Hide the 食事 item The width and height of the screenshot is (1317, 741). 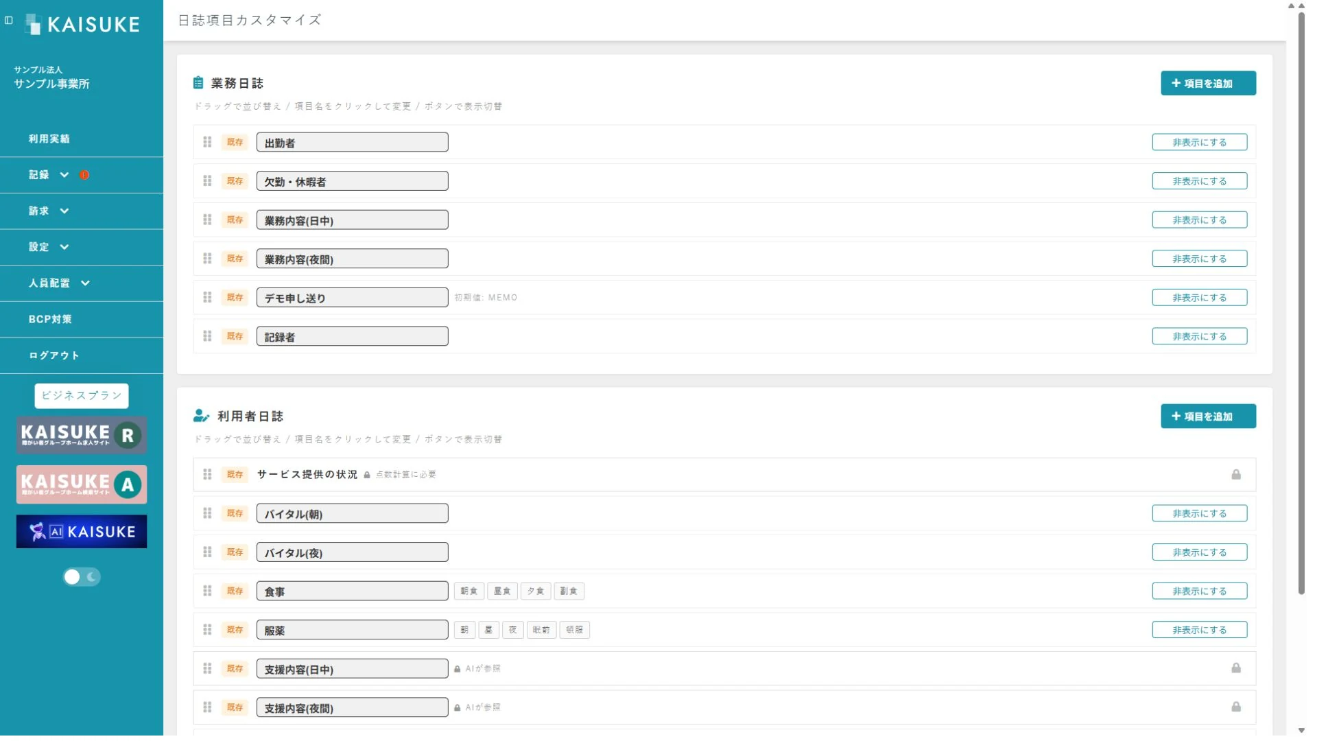[1199, 591]
